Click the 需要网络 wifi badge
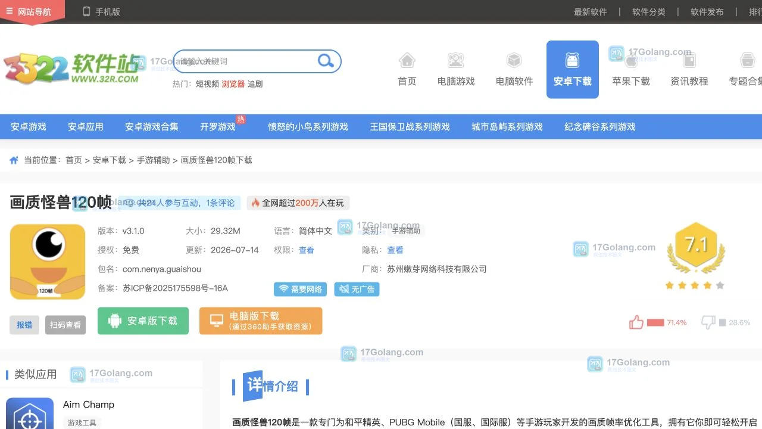The image size is (762, 429). click(301, 290)
